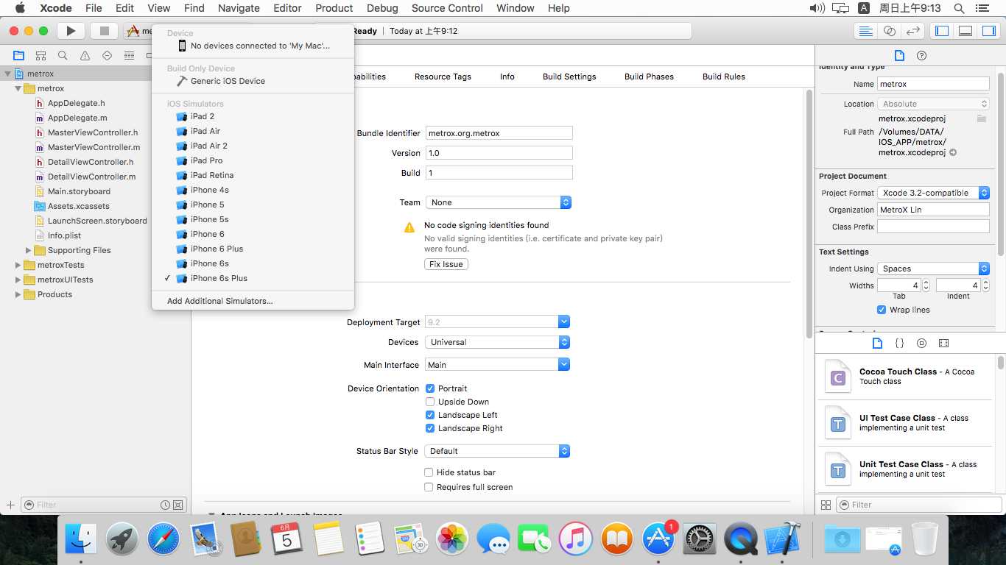The image size is (1006, 565).
Task: Open the Build Phases tab
Action: (649, 77)
